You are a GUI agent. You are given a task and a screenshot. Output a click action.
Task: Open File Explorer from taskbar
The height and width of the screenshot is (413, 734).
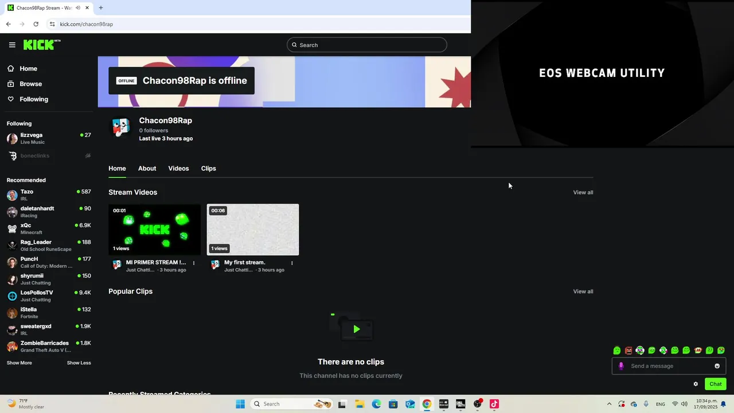[360, 404]
